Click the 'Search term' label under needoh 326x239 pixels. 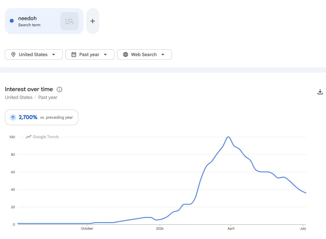pyautogui.click(x=29, y=25)
